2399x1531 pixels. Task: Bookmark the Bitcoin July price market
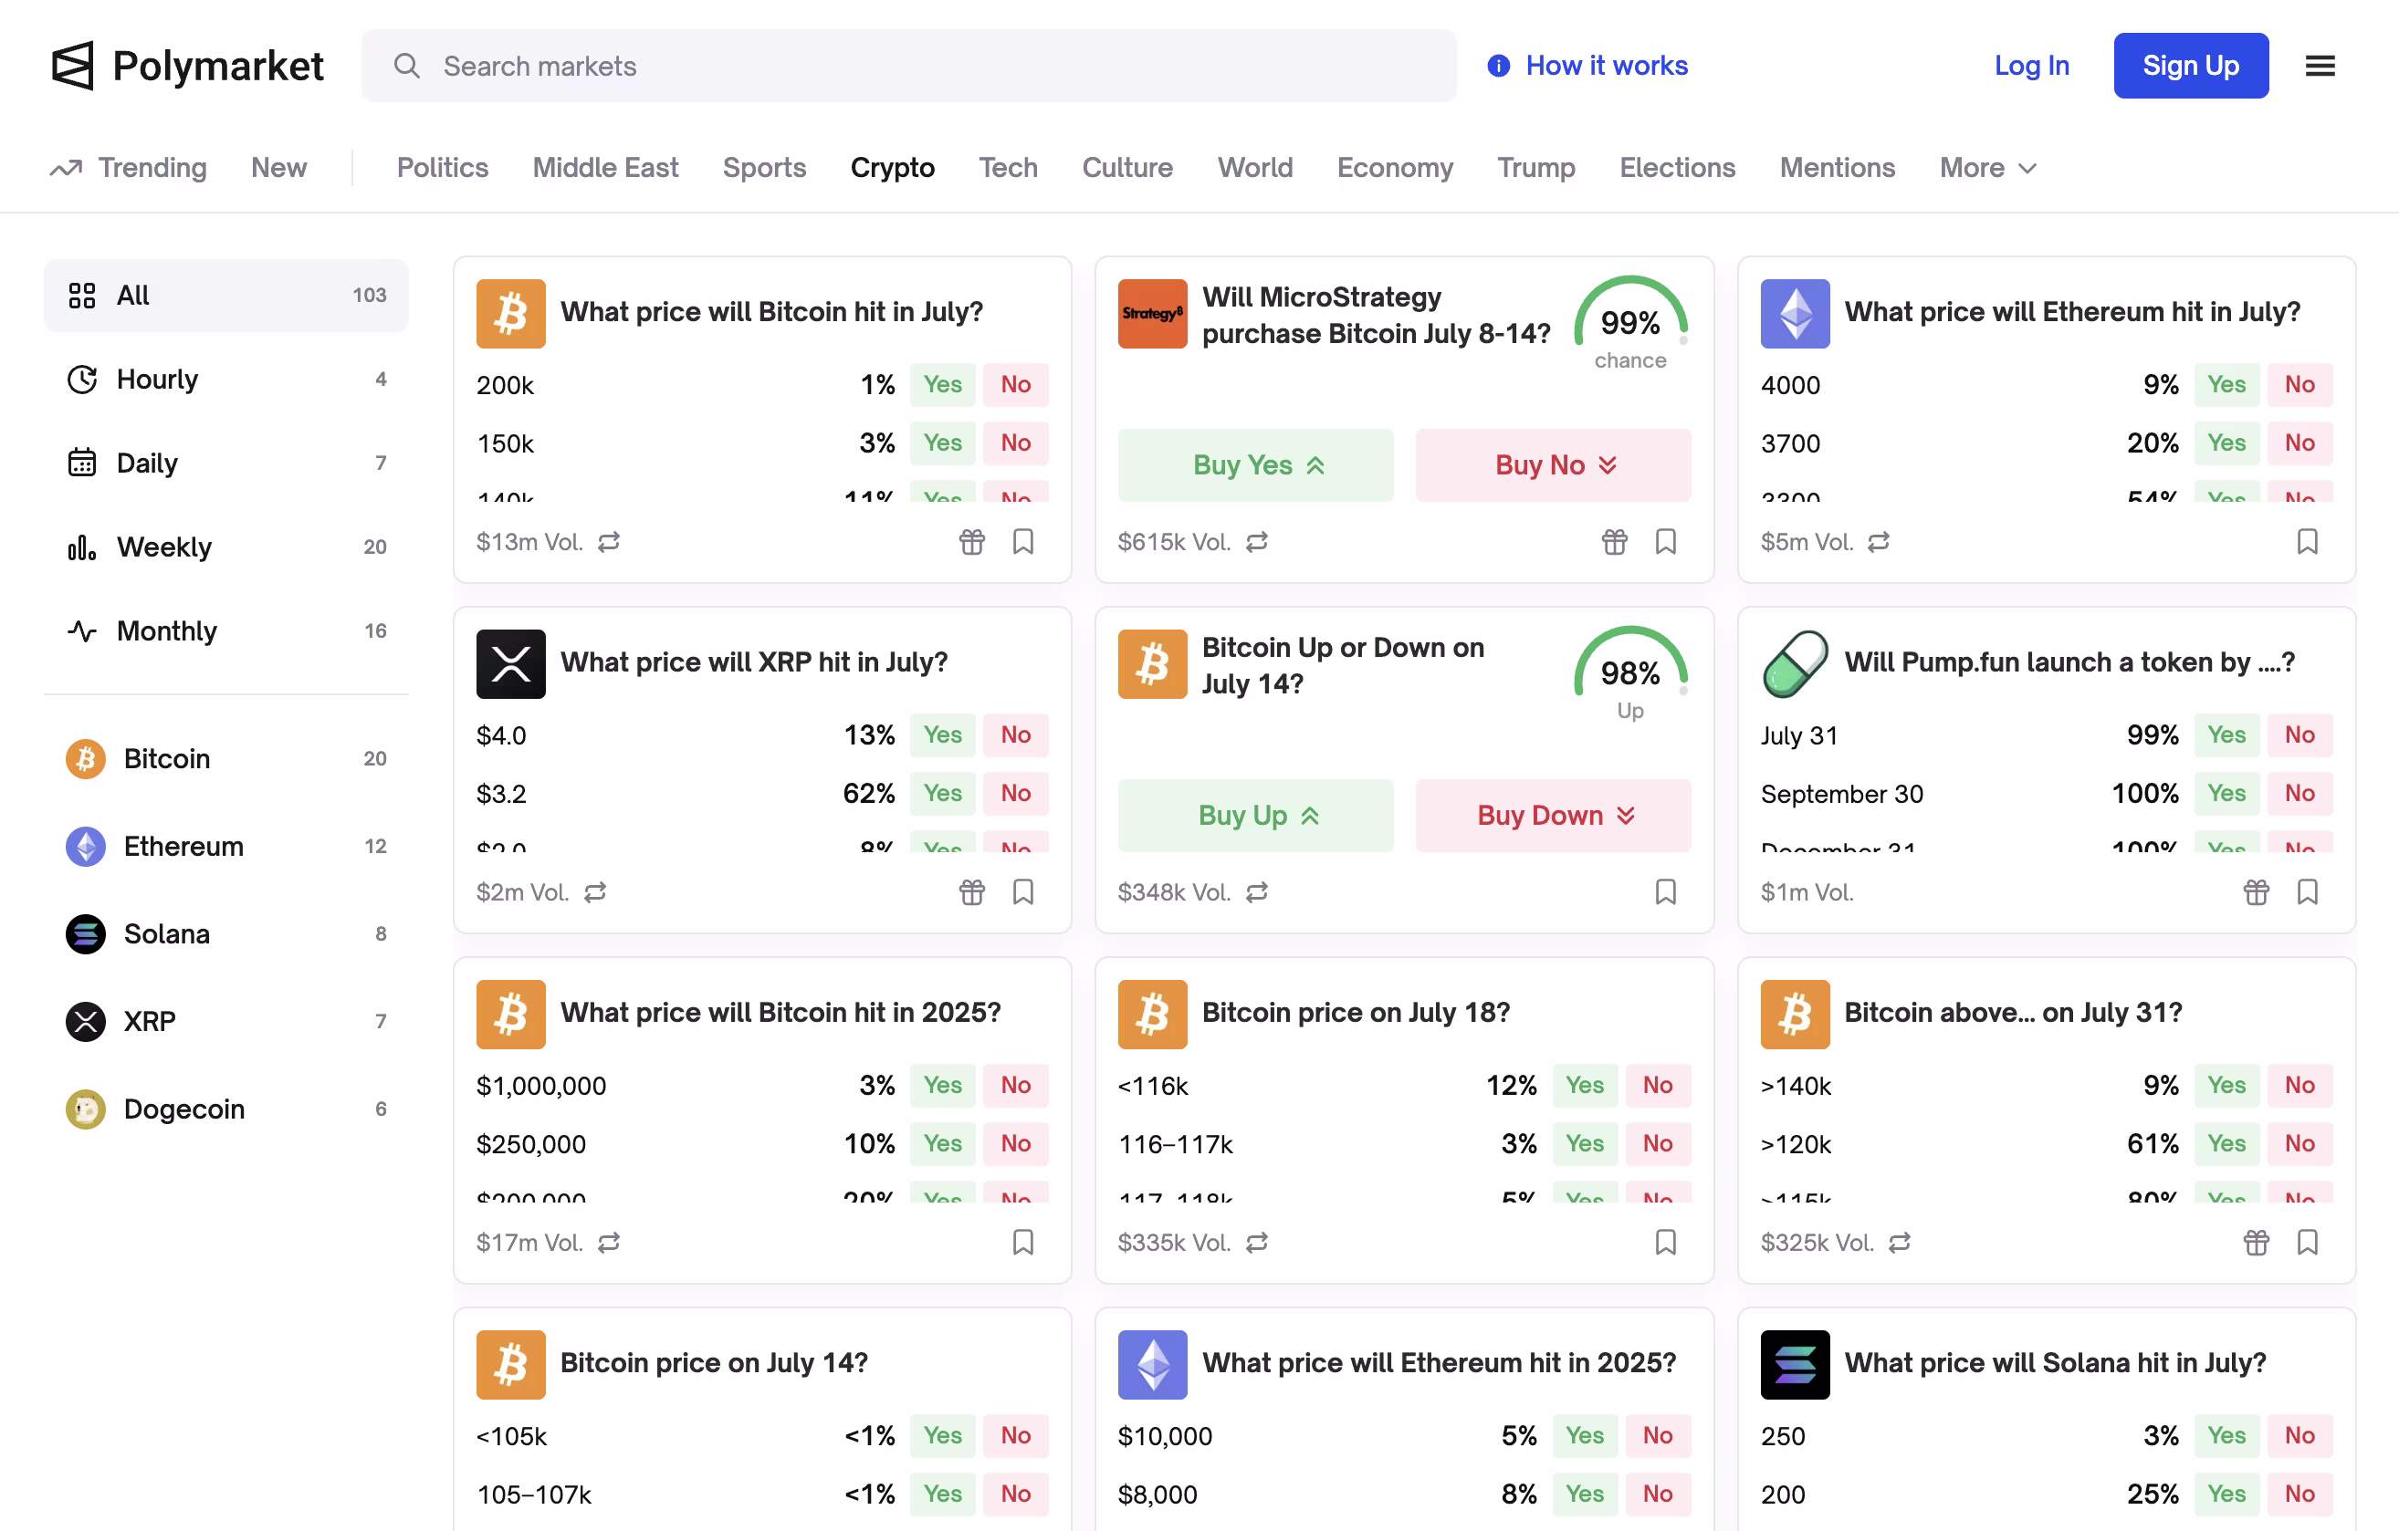(x=1023, y=542)
